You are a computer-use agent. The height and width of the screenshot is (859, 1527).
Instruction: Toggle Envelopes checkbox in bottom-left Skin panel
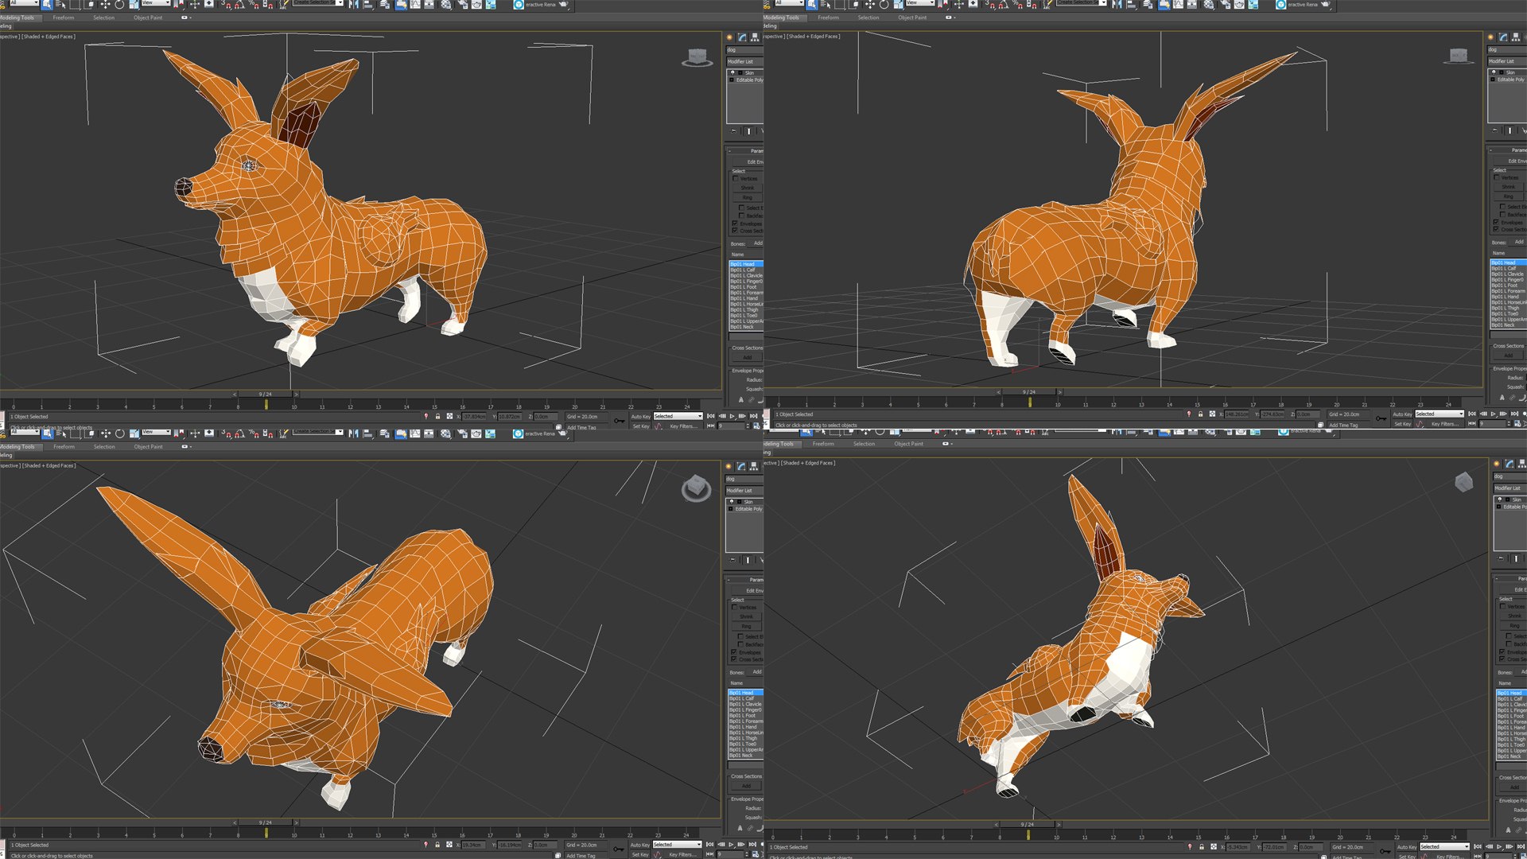click(x=734, y=652)
